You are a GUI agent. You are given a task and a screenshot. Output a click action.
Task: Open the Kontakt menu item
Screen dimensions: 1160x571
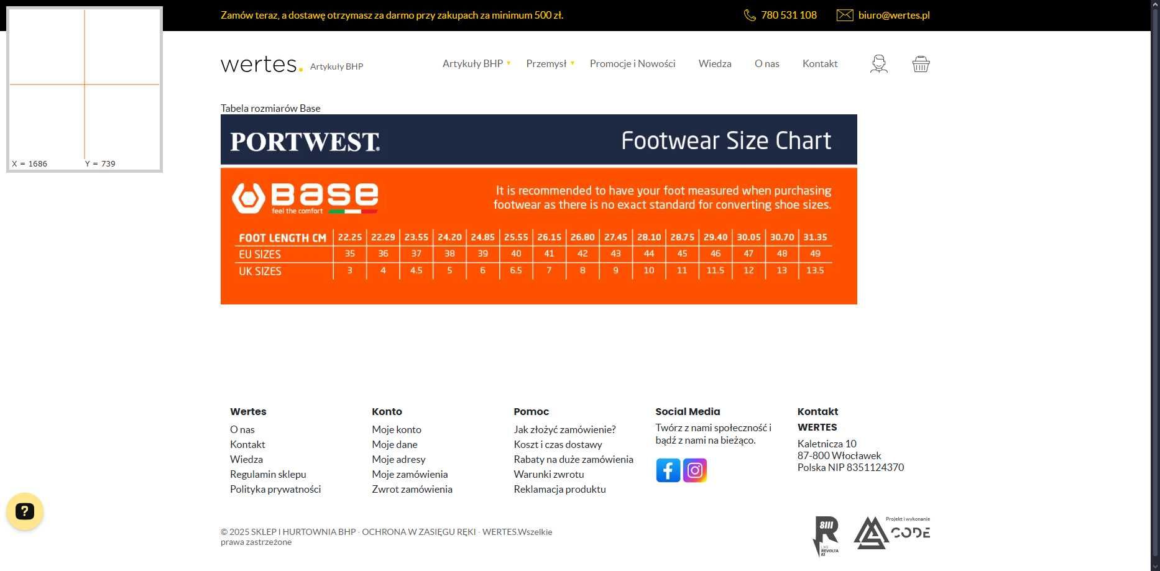820,63
